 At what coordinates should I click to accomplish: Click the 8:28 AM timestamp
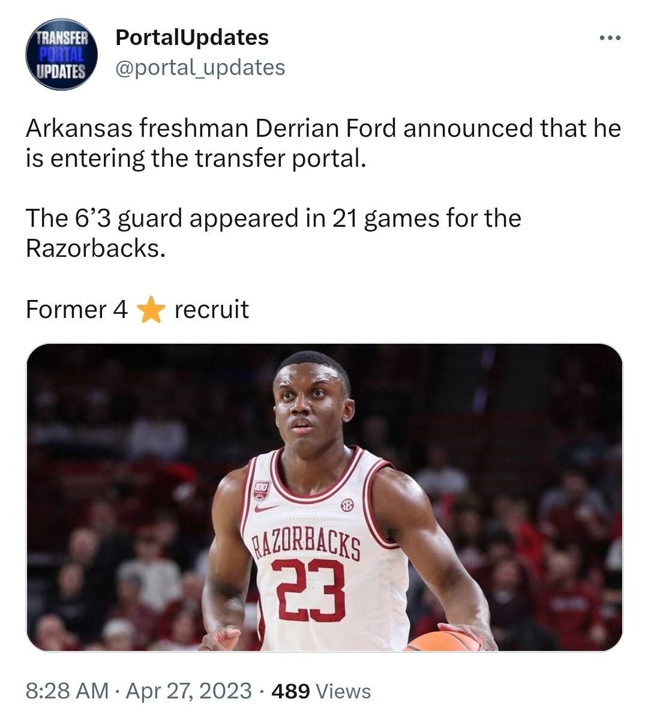(67, 691)
